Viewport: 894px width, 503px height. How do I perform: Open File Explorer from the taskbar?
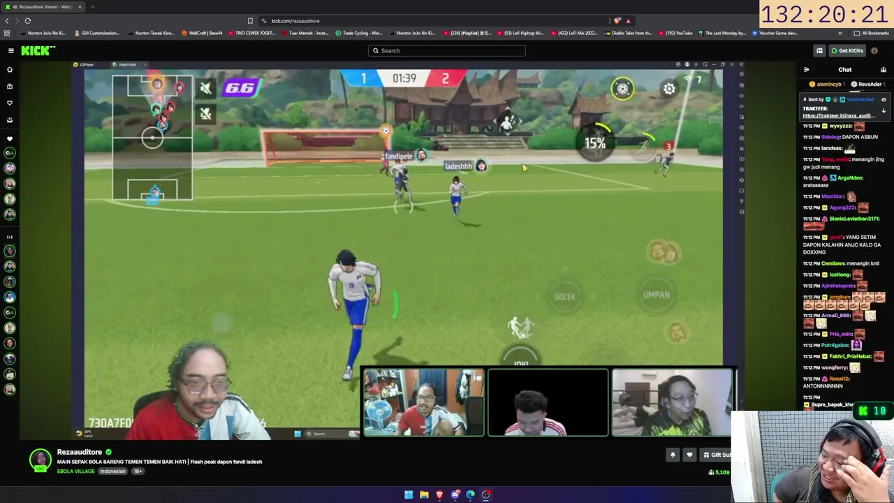(x=424, y=495)
